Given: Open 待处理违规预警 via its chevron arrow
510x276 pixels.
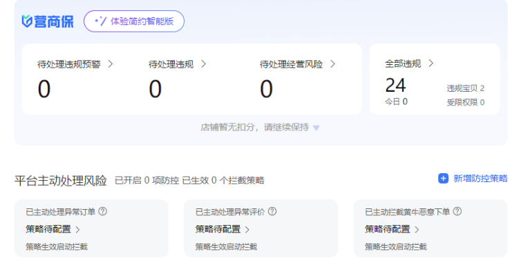Looking at the screenshot, I should pos(111,64).
